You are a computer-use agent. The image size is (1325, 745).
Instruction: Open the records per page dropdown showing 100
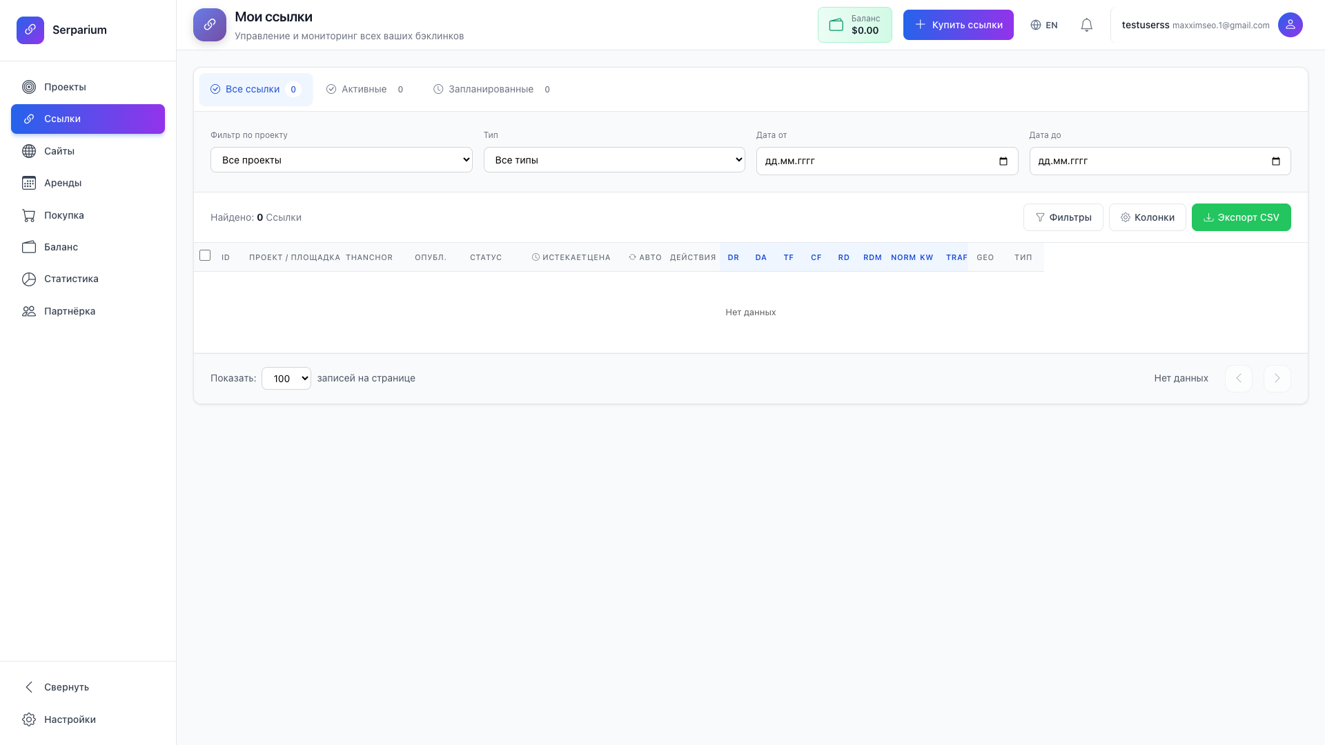coord(286,378)
